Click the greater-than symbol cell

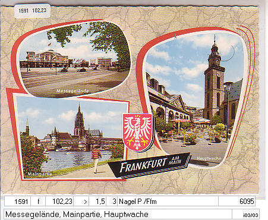81,202
